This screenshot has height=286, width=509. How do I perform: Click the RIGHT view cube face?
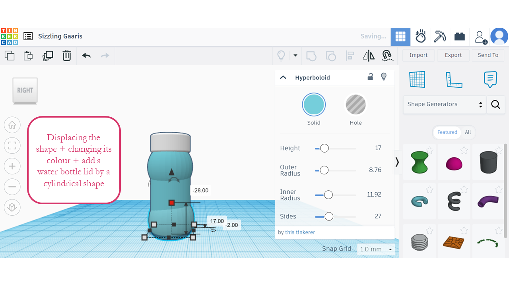25,91
